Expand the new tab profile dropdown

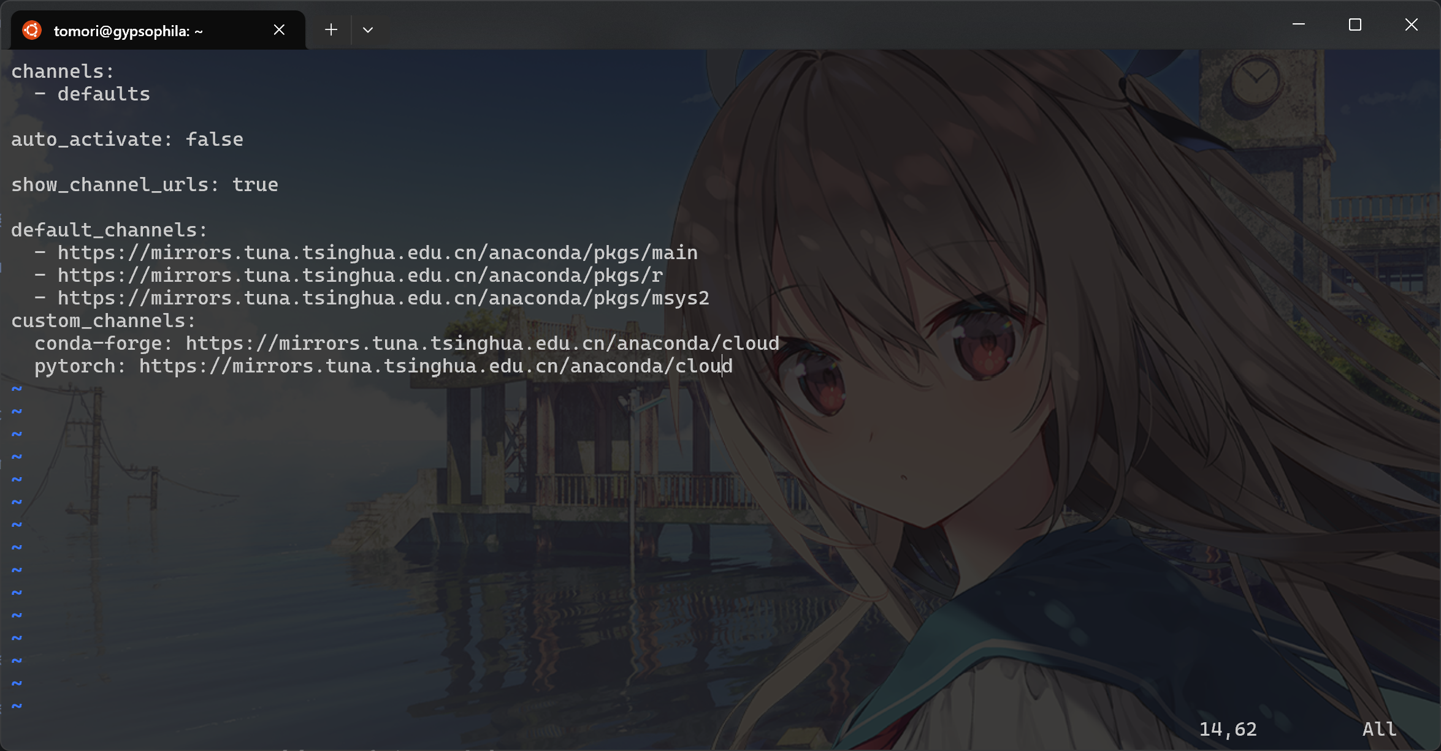(368, 29)
